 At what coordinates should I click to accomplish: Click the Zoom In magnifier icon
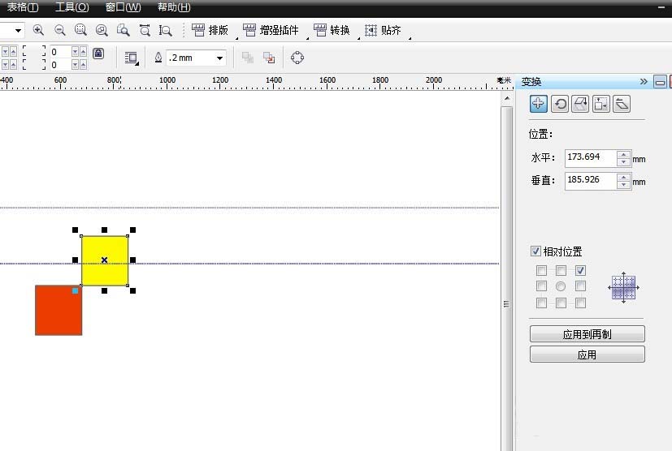(38, 30)
